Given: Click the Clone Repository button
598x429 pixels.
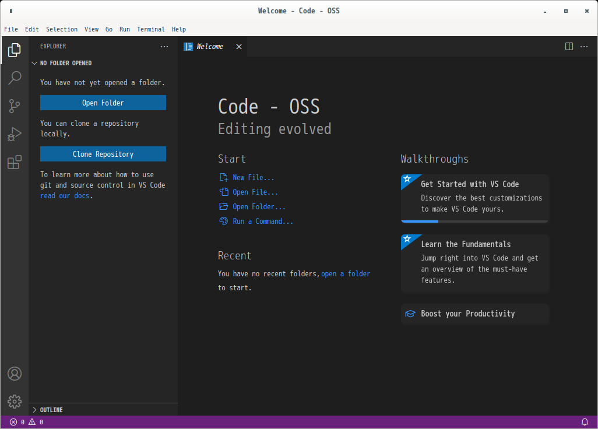Looking at the screenshot, I should (103, 154).
